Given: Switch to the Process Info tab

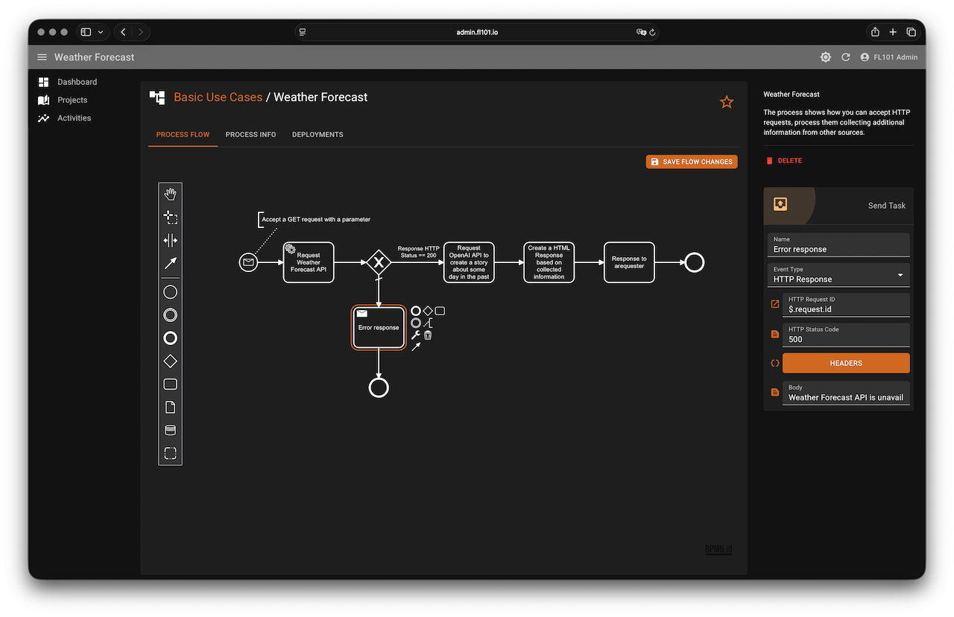Looking at the screenshot, I should [250, 135].
